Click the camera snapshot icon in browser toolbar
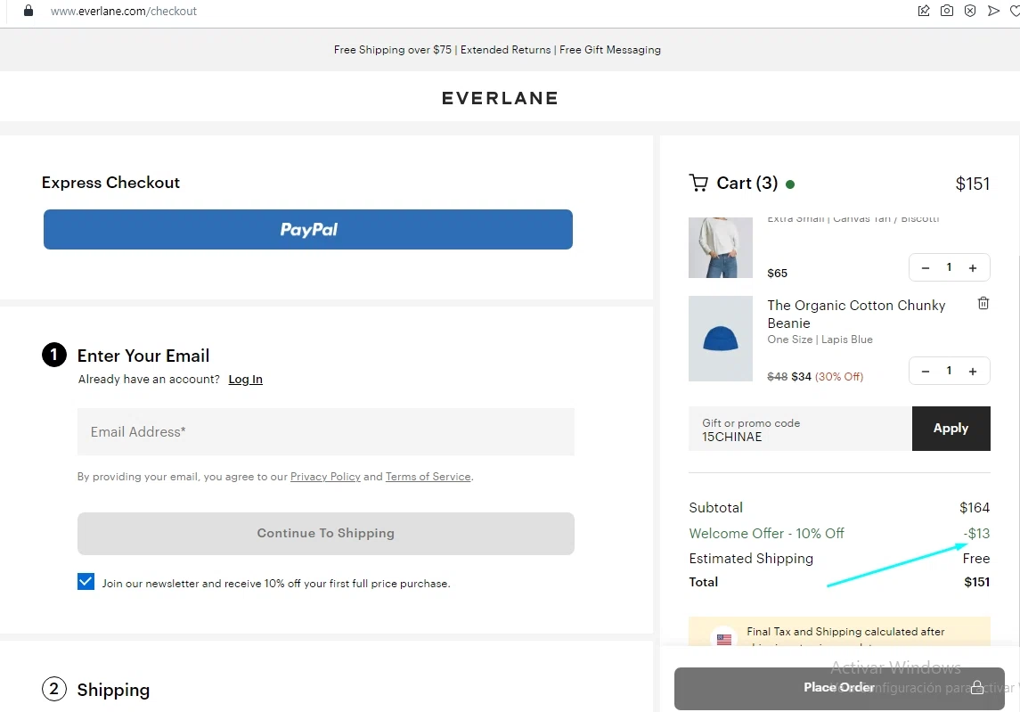 click(947, 11)
